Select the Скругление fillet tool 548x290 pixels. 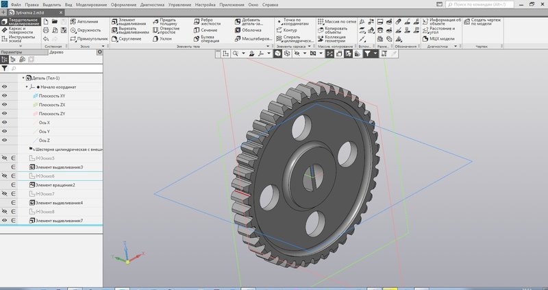point(126,39)
